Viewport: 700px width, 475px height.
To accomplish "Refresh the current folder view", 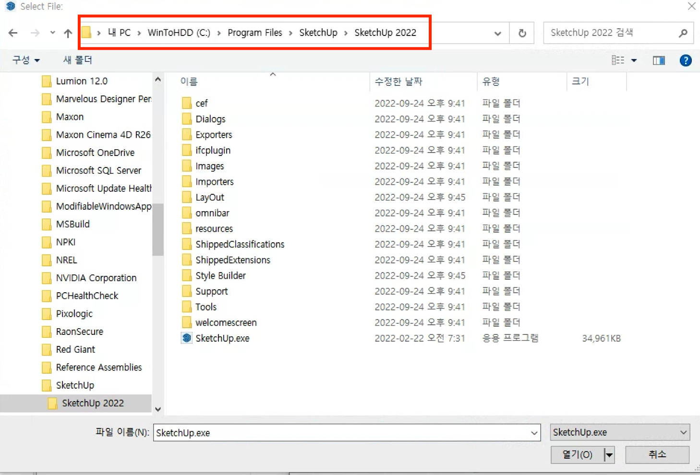I will (522, 33).
